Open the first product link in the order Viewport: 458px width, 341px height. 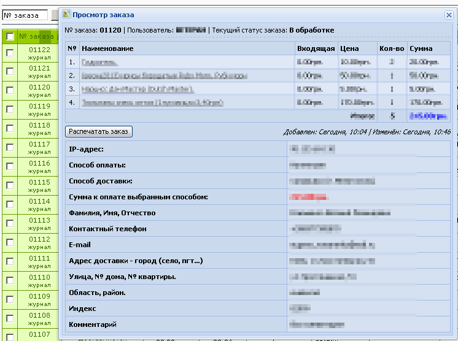(x=99, y=62)
